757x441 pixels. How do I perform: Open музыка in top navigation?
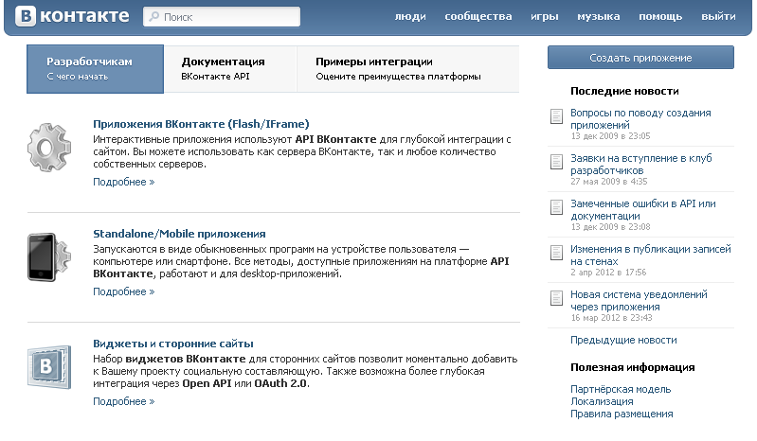599,16
